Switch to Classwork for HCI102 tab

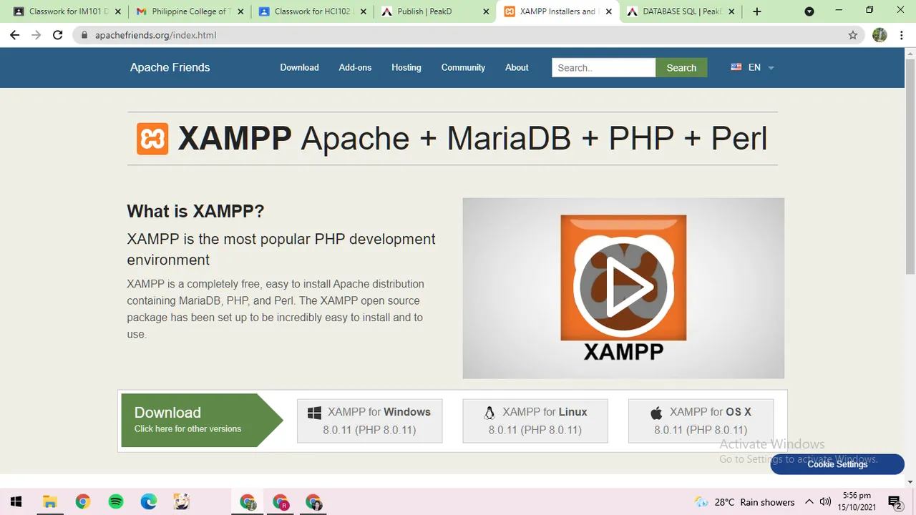pos(313,11)
